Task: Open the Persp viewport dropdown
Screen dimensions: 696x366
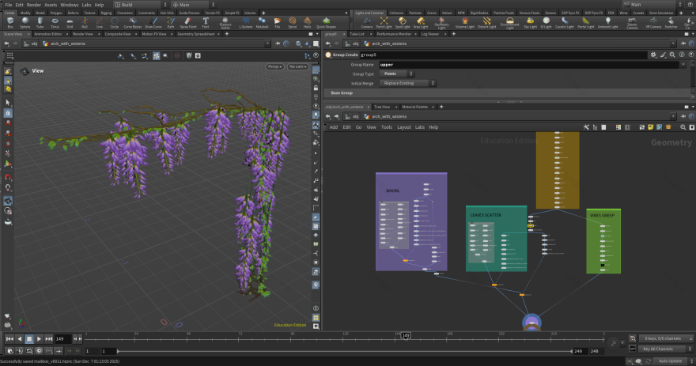Action: coord(274,66)
